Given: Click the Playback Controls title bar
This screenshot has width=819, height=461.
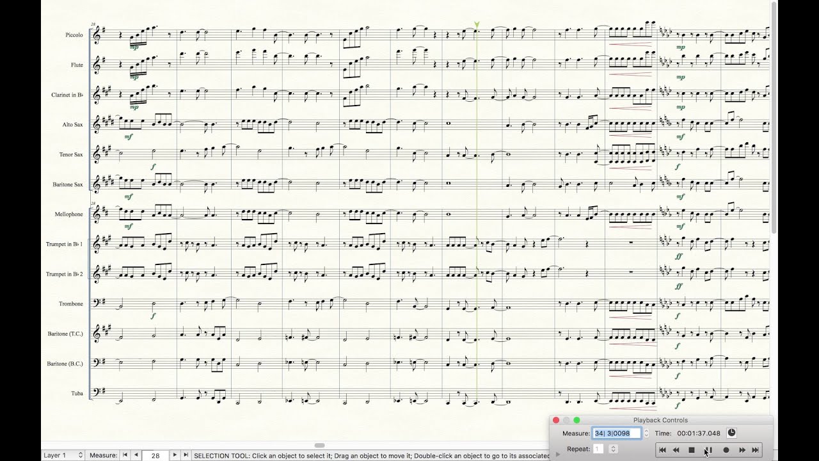Looking at the screenshot, I should pyautogui.click(x=661, y=420).
